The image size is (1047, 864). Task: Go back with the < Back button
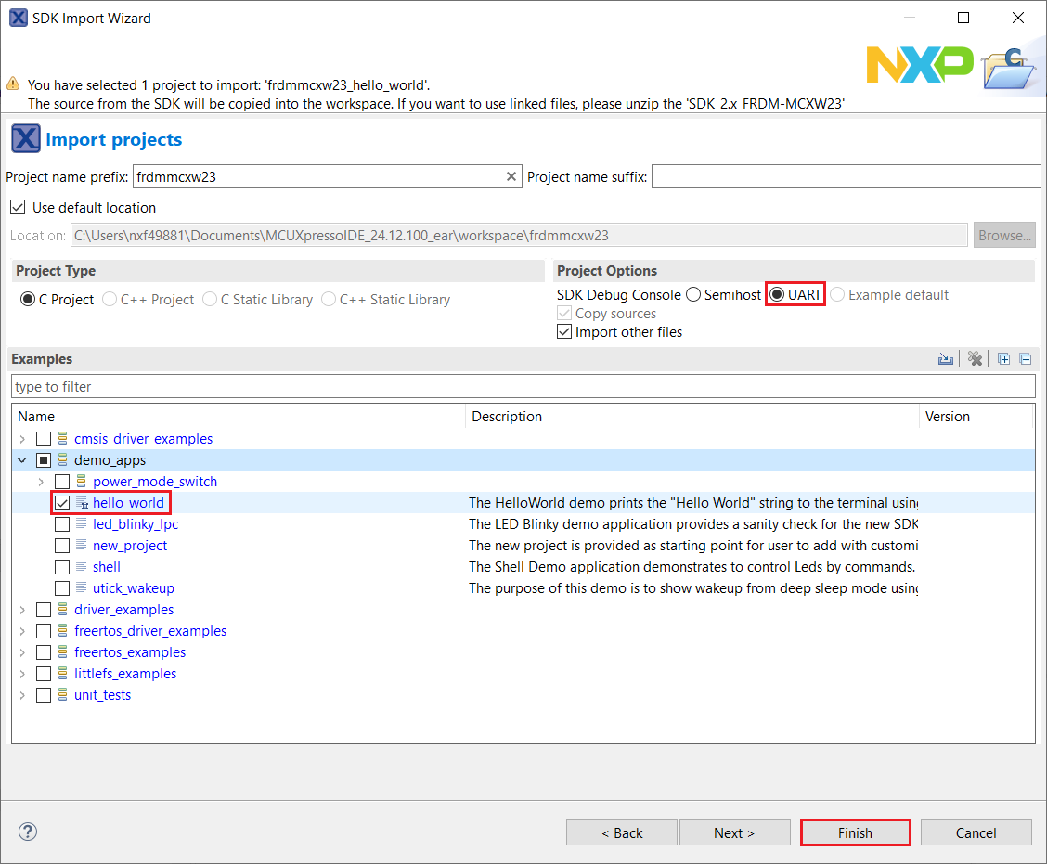pos(622,832)
